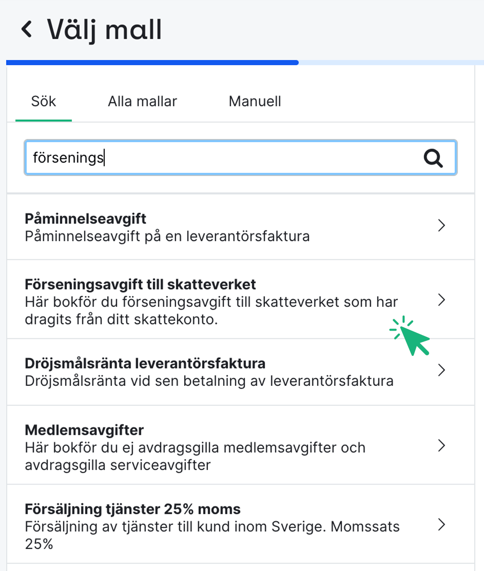Select the Manuell tab
484x571 pixels.
pos(255,101)
